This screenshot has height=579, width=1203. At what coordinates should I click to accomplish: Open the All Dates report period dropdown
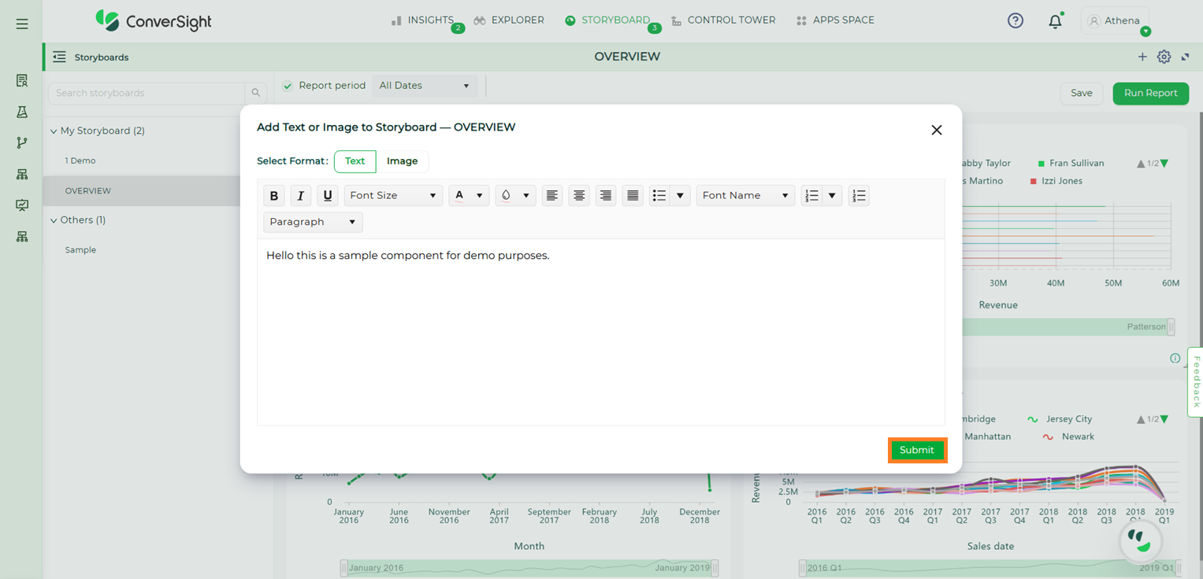pyautogui.click(x=425, y=86)
